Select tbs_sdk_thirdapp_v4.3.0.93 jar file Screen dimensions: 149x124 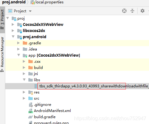click(94, 86)
